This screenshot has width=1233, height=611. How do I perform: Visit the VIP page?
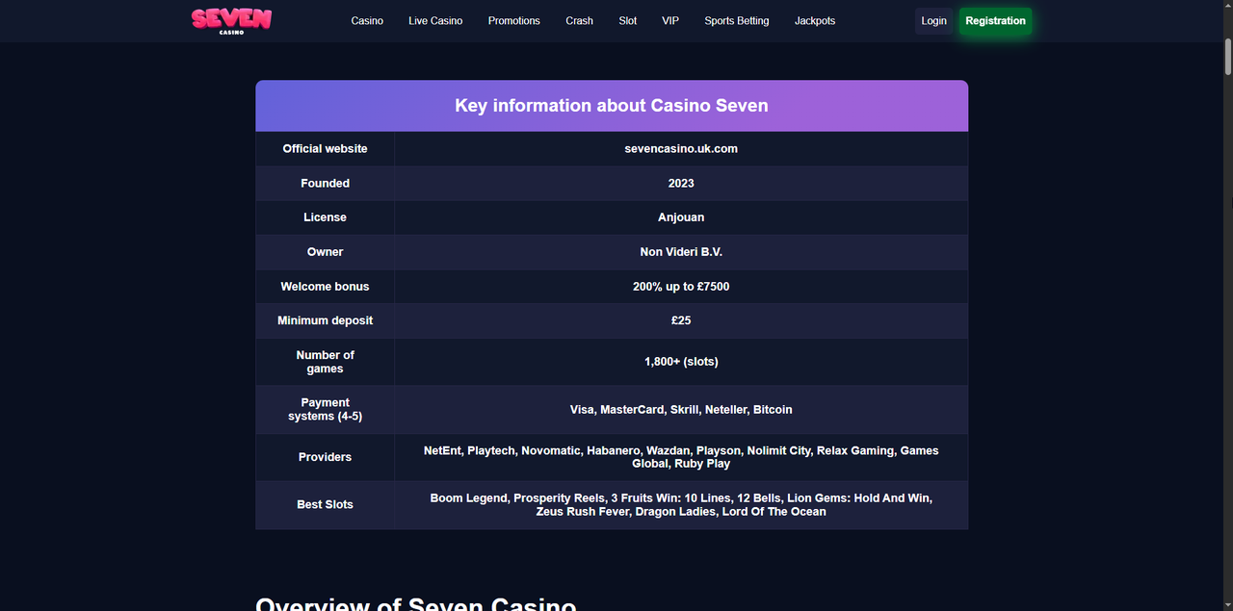[670, 21]
